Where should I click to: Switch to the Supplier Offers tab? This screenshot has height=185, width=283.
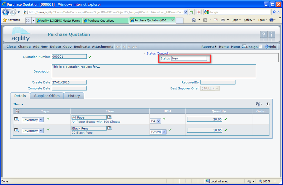[47, 96]
